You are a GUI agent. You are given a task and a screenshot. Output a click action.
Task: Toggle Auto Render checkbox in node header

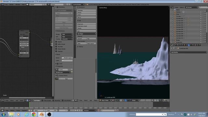[63, 100]
